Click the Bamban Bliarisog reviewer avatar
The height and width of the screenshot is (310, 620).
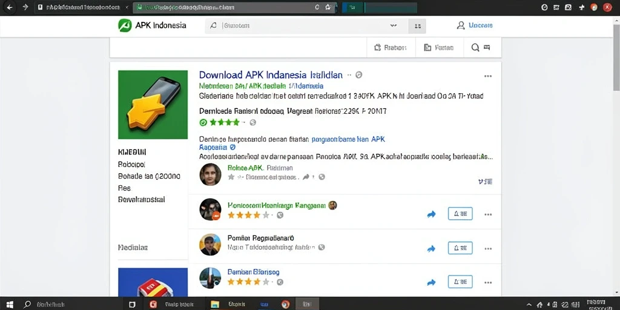click(210, 278)
